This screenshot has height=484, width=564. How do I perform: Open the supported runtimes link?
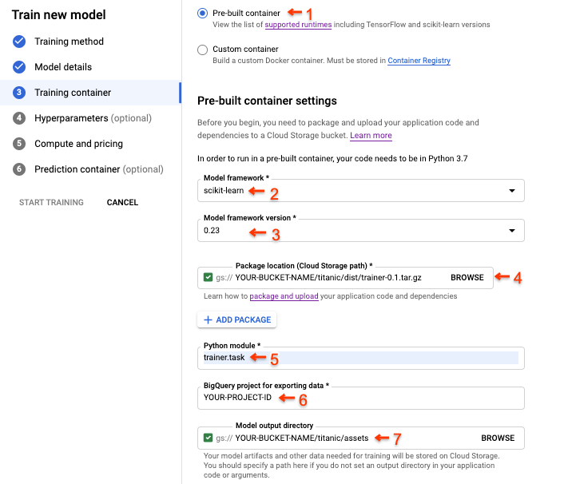click(298, 25)
